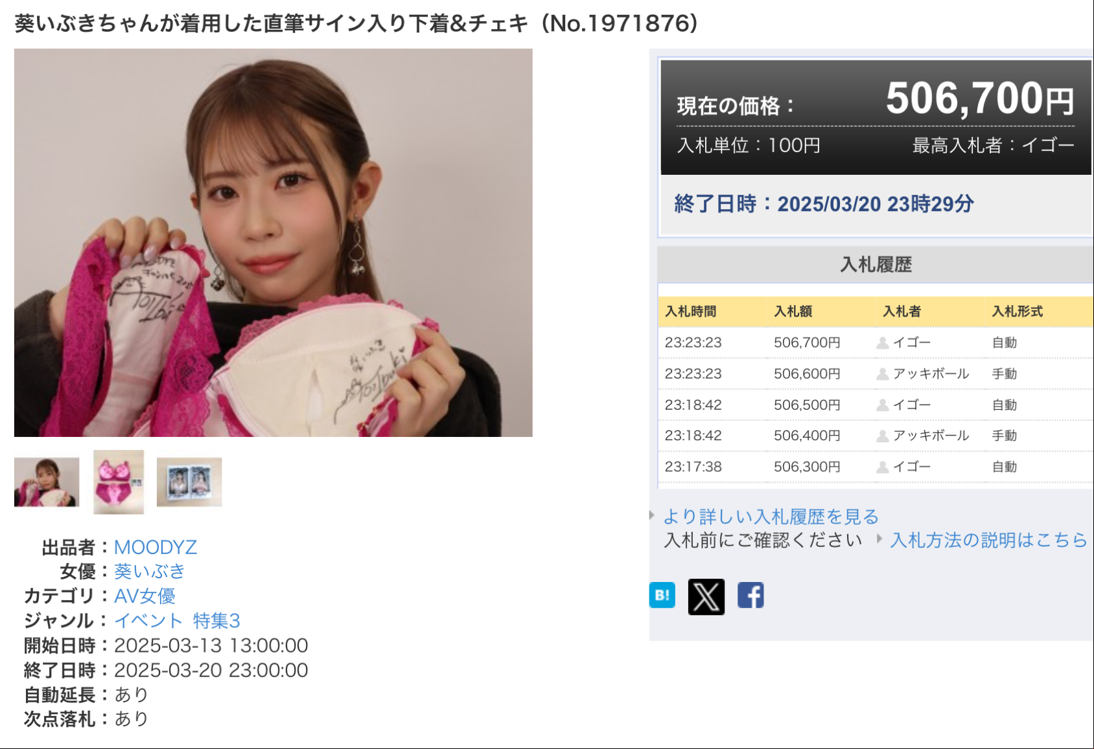Open the MOODYZ seller link
Viewport: 1094px width, 749px height.
click(x=156, y=548)
